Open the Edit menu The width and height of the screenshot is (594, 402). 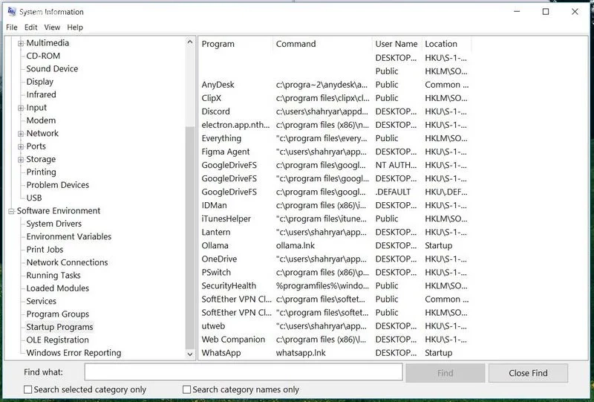(x=30, y=27)
